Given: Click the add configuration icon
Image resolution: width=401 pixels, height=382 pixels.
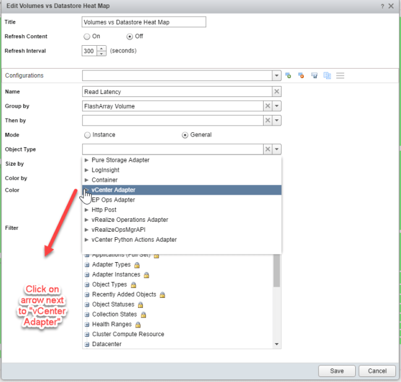Looking at the screenshot, I should pos(288,75).
